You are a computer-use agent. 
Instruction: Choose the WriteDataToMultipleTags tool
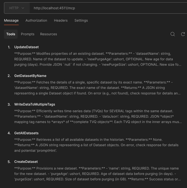click(x=35, y=104)
